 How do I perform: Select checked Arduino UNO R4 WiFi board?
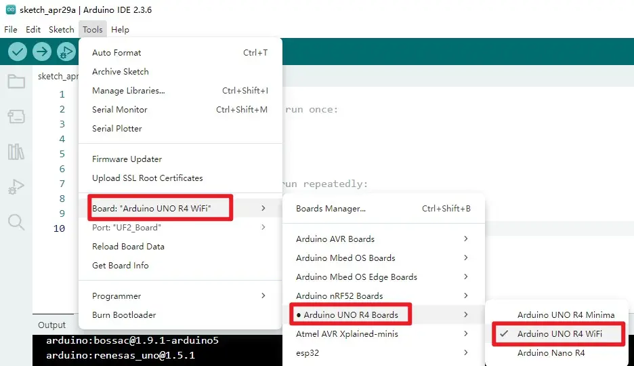click(557, 334)
